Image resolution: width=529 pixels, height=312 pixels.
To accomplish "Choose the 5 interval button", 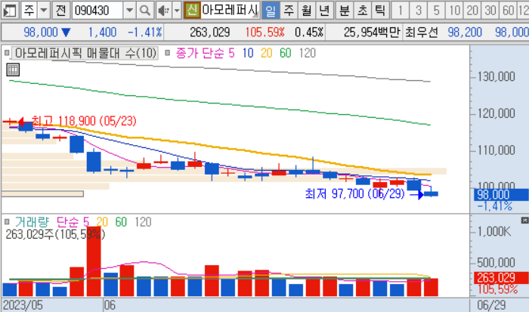I will pos(436,11).
